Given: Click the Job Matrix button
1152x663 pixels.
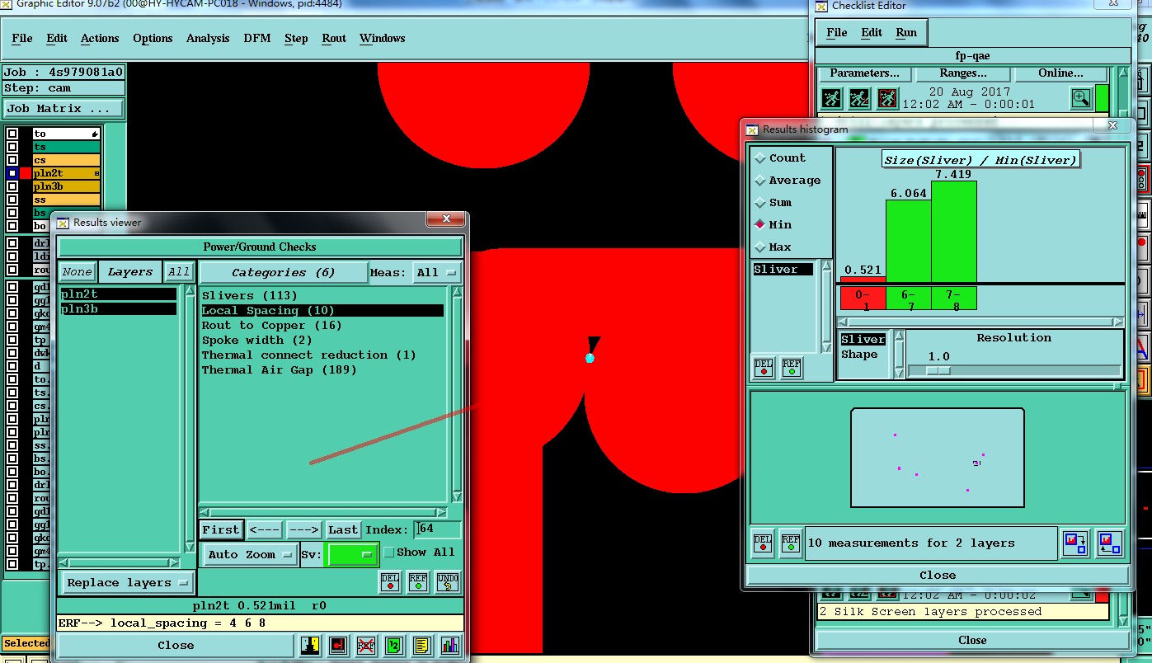Looking at the screenshot, I should coord(63,108).
